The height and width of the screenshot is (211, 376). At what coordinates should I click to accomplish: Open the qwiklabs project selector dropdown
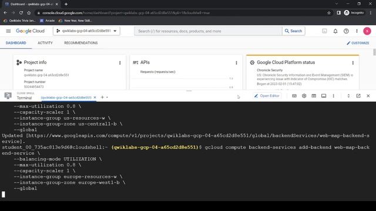pyautogui.click(x=86, y=31)
